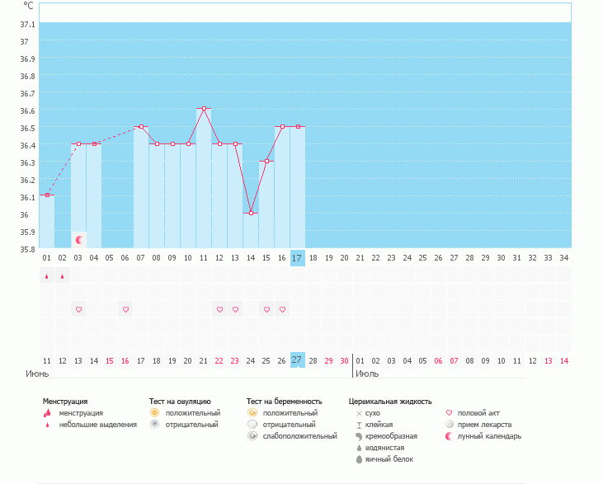Viewport: 603px width, 484px height.
Task: Click the heart icon under cycle day 06
Action: (x=125, y=309)
